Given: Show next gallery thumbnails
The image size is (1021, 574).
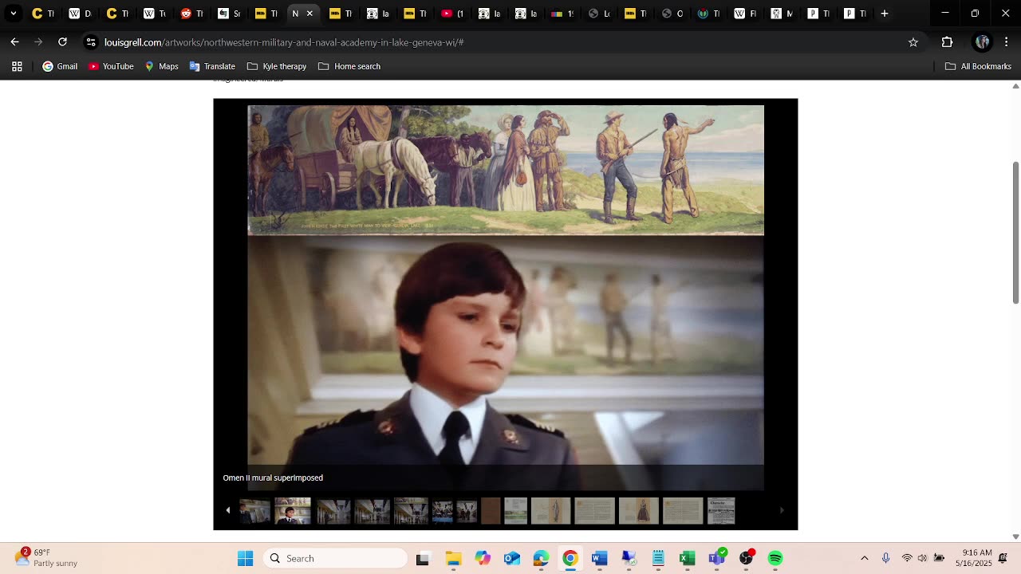Looking at the screenshot, I should tap(782, 510).
